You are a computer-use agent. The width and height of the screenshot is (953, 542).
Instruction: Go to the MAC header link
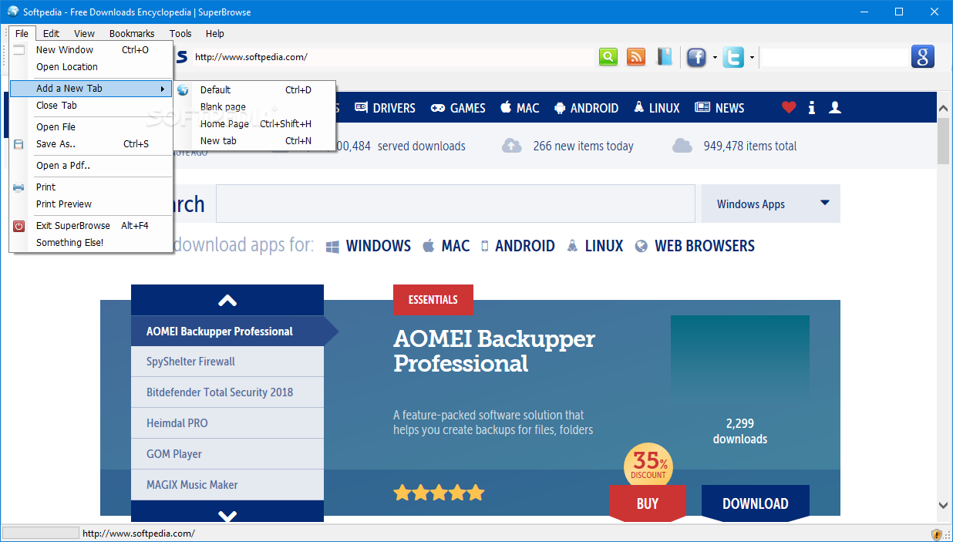pyautogui.click(x=520, y=108)
